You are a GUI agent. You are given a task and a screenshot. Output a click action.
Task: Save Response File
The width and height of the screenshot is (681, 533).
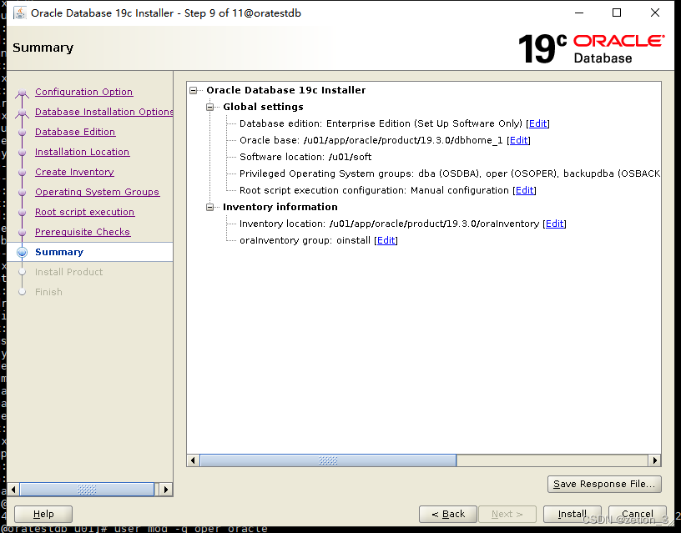[604, 484]
